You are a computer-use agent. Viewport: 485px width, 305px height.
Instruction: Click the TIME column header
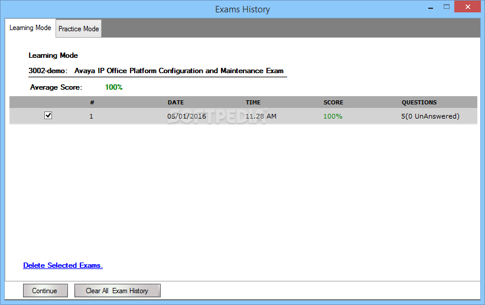click(x=253, y=102)
